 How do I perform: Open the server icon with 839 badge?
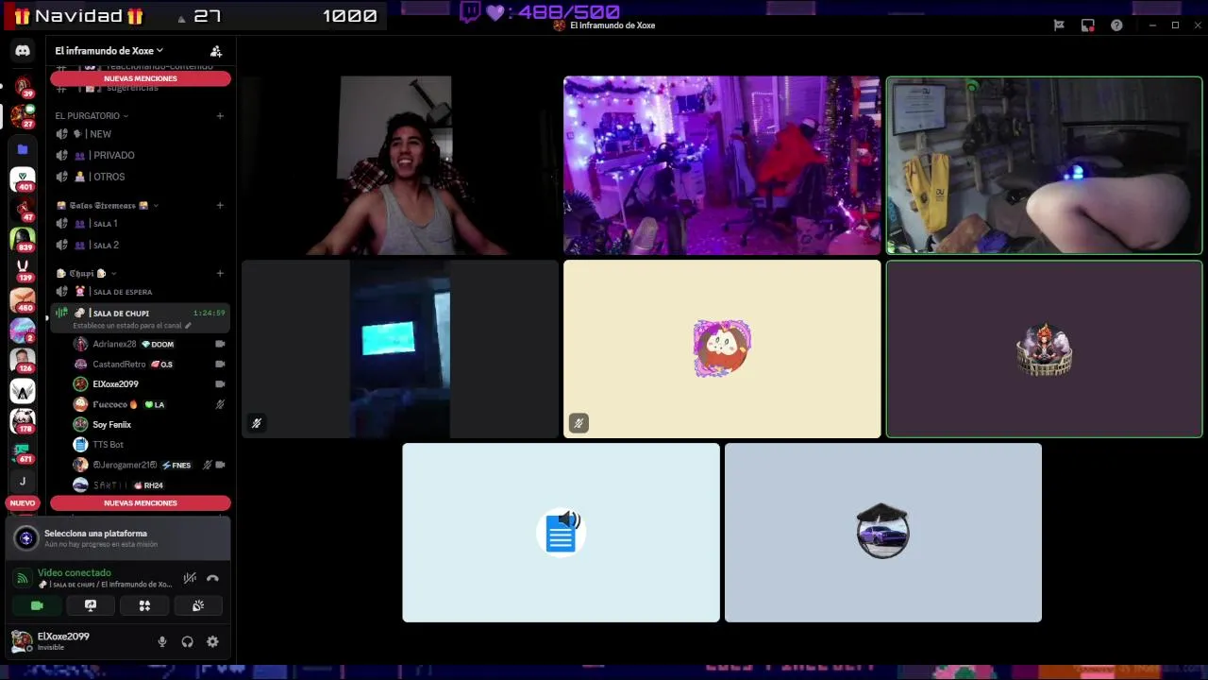(23, 239)
